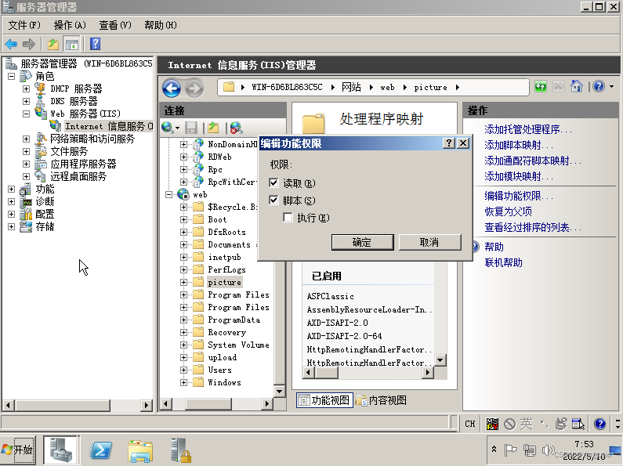Click 添加托管处理程序 link
This screenshot has height=466, width=623.
527,129
